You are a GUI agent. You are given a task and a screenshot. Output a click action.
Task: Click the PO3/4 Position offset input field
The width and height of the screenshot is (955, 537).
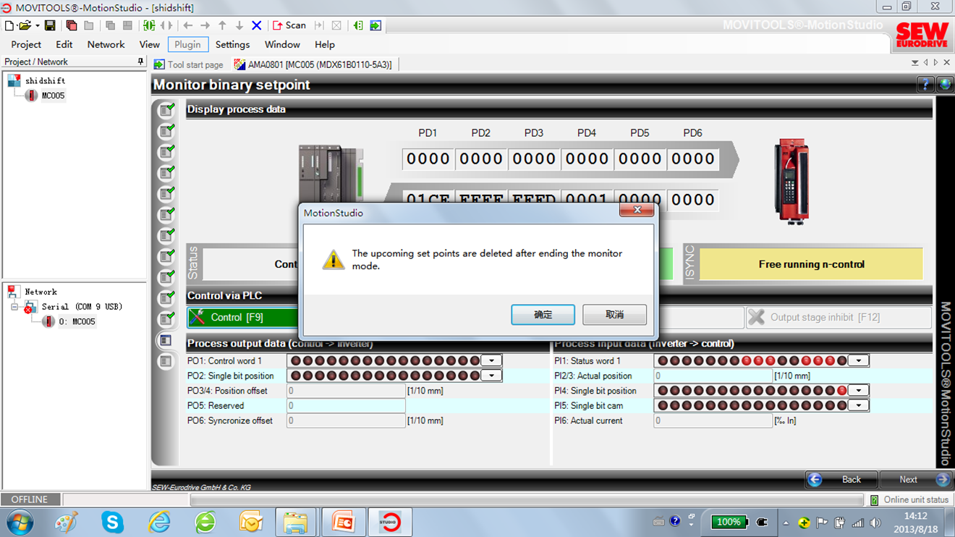pos(346,391)
